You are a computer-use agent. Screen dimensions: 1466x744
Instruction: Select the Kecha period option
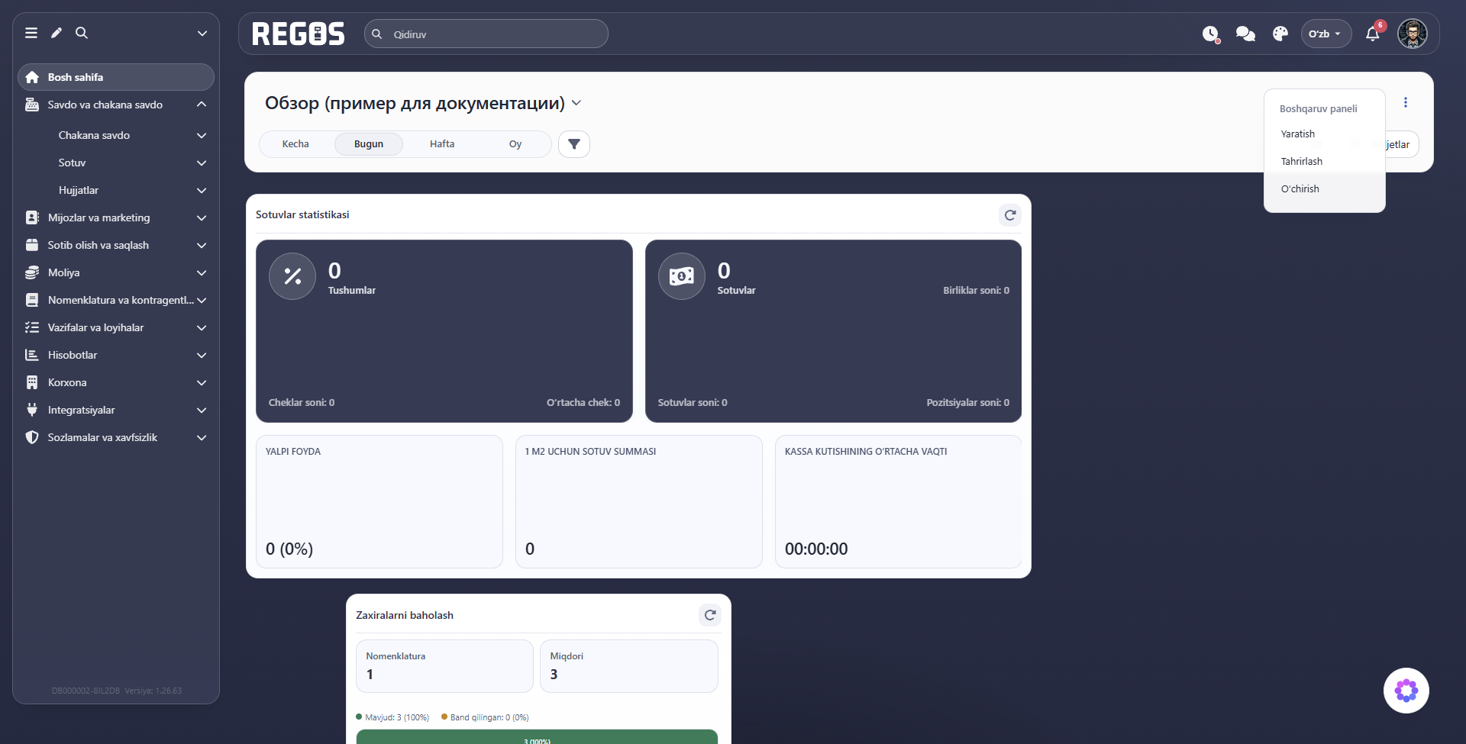click(x=295, y=144)
